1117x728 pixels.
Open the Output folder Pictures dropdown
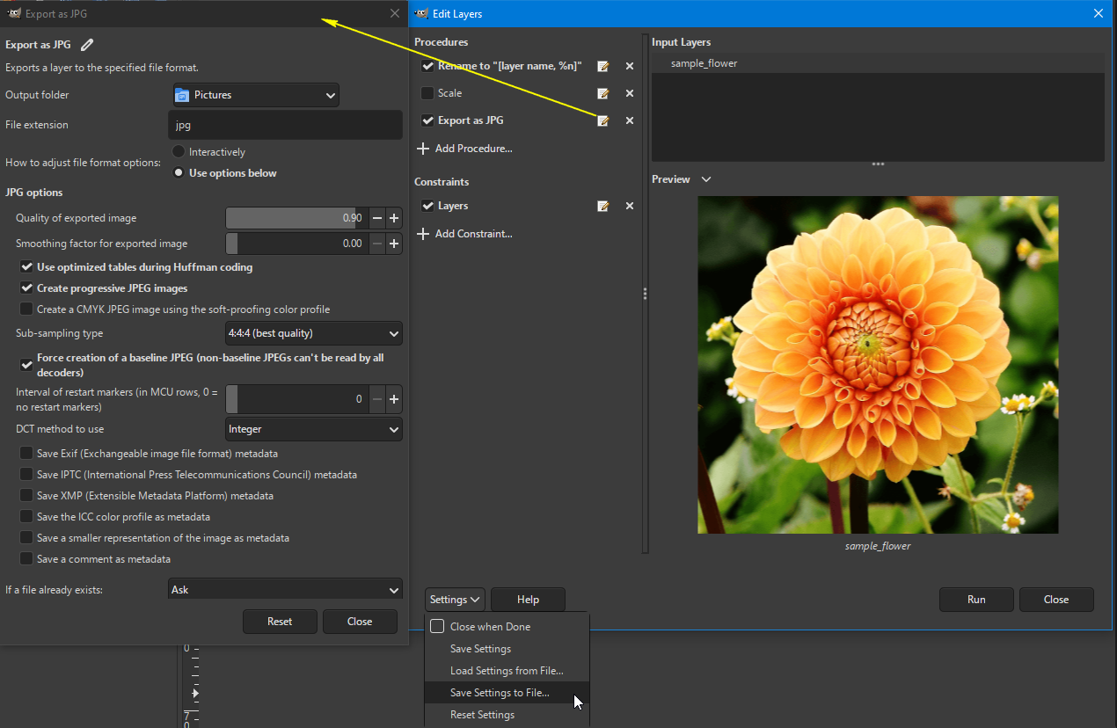coord(256,95)
